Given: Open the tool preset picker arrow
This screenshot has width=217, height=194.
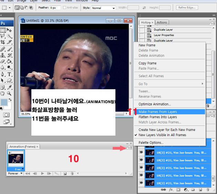Looking at the screenshot, I should point(10,8).
